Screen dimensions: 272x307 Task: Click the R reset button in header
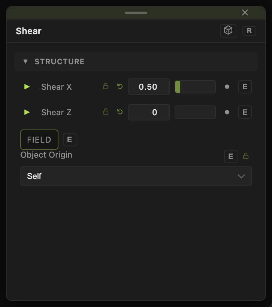249,31
